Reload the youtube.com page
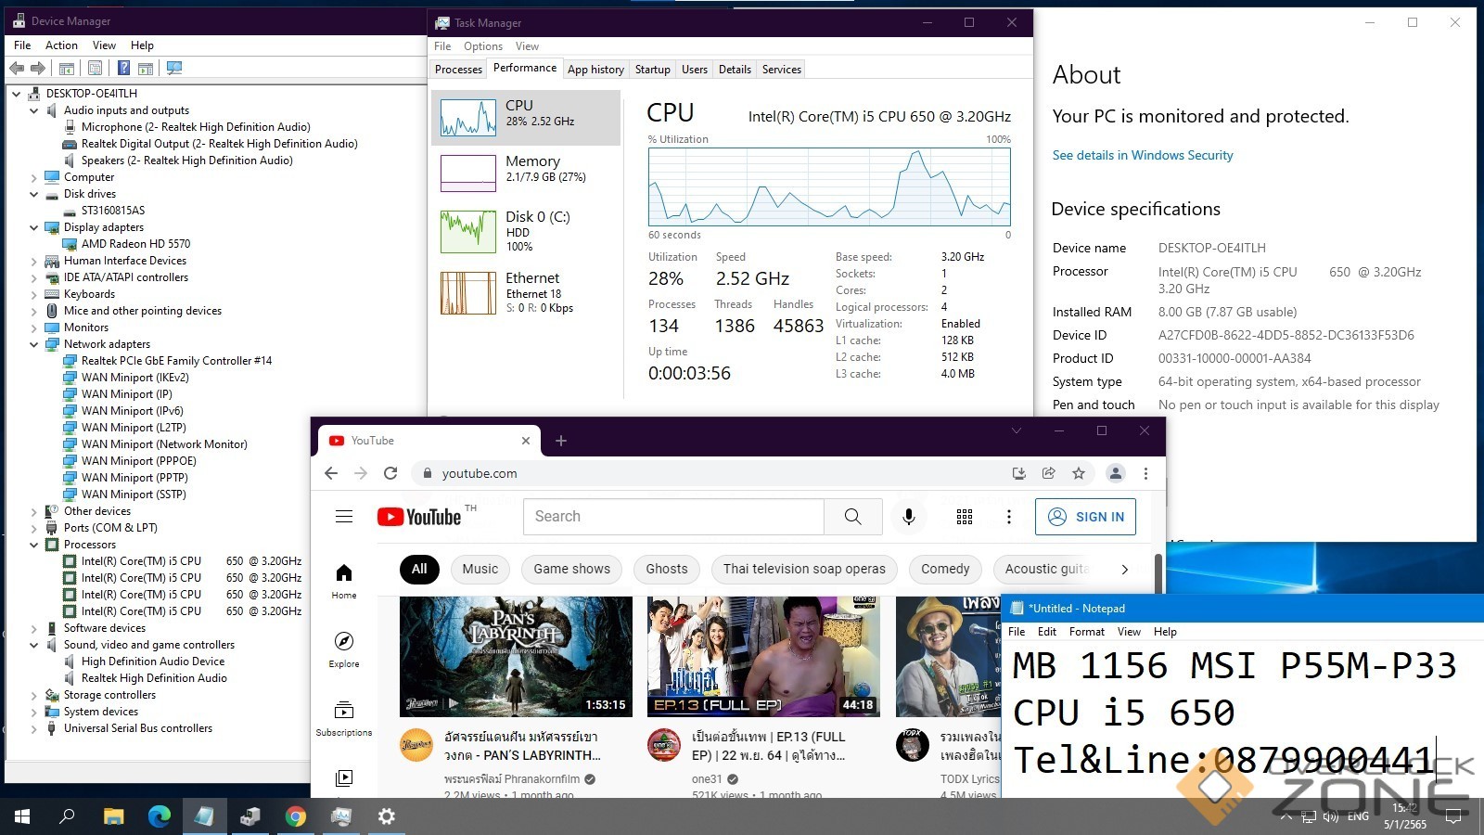The height and width of the screenshot is (835, 1484). [x=390, y=473]
